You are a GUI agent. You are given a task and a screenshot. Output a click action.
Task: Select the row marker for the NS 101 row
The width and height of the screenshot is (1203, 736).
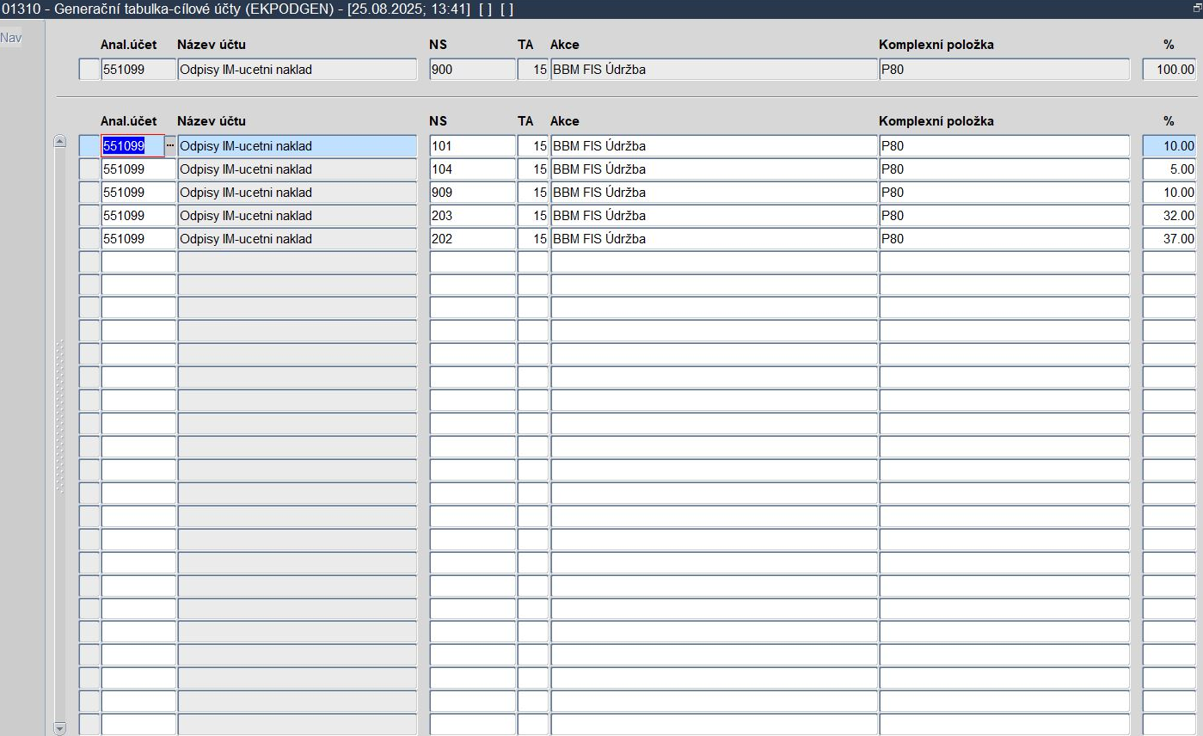click(89, 146)
